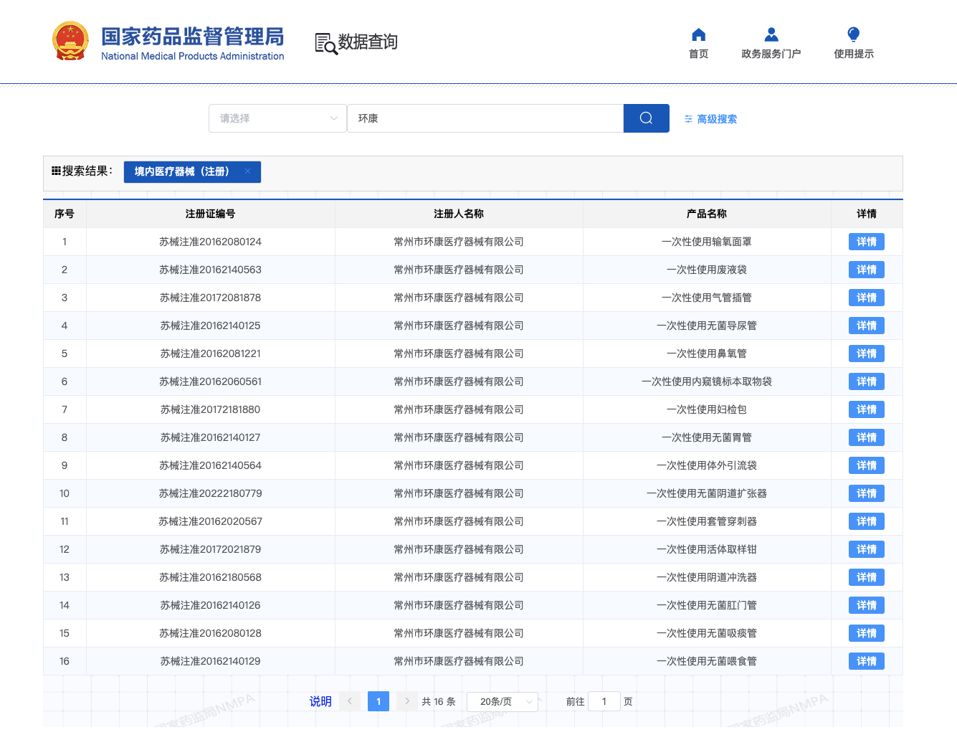Open 高级搜索 advanced search
This screenshot has width=957, height=740.
[710, 119]
